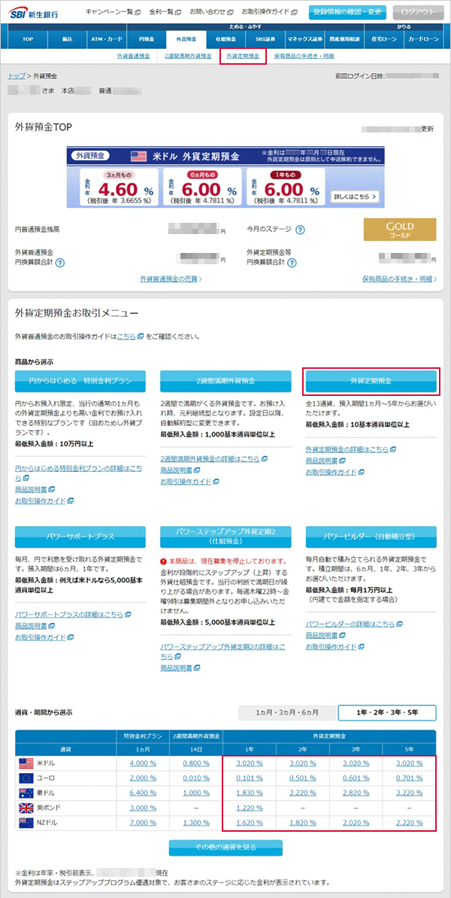
Task: Open 金利一覧 in the header
Action: point(165,11)
